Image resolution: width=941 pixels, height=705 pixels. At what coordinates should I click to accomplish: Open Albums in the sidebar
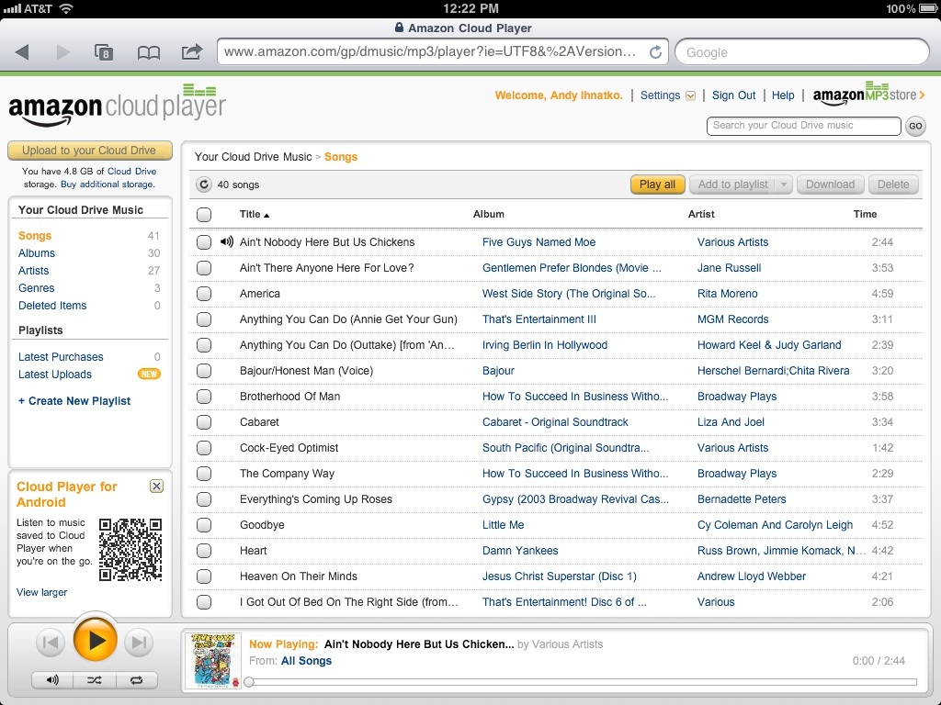pos(37,253)
